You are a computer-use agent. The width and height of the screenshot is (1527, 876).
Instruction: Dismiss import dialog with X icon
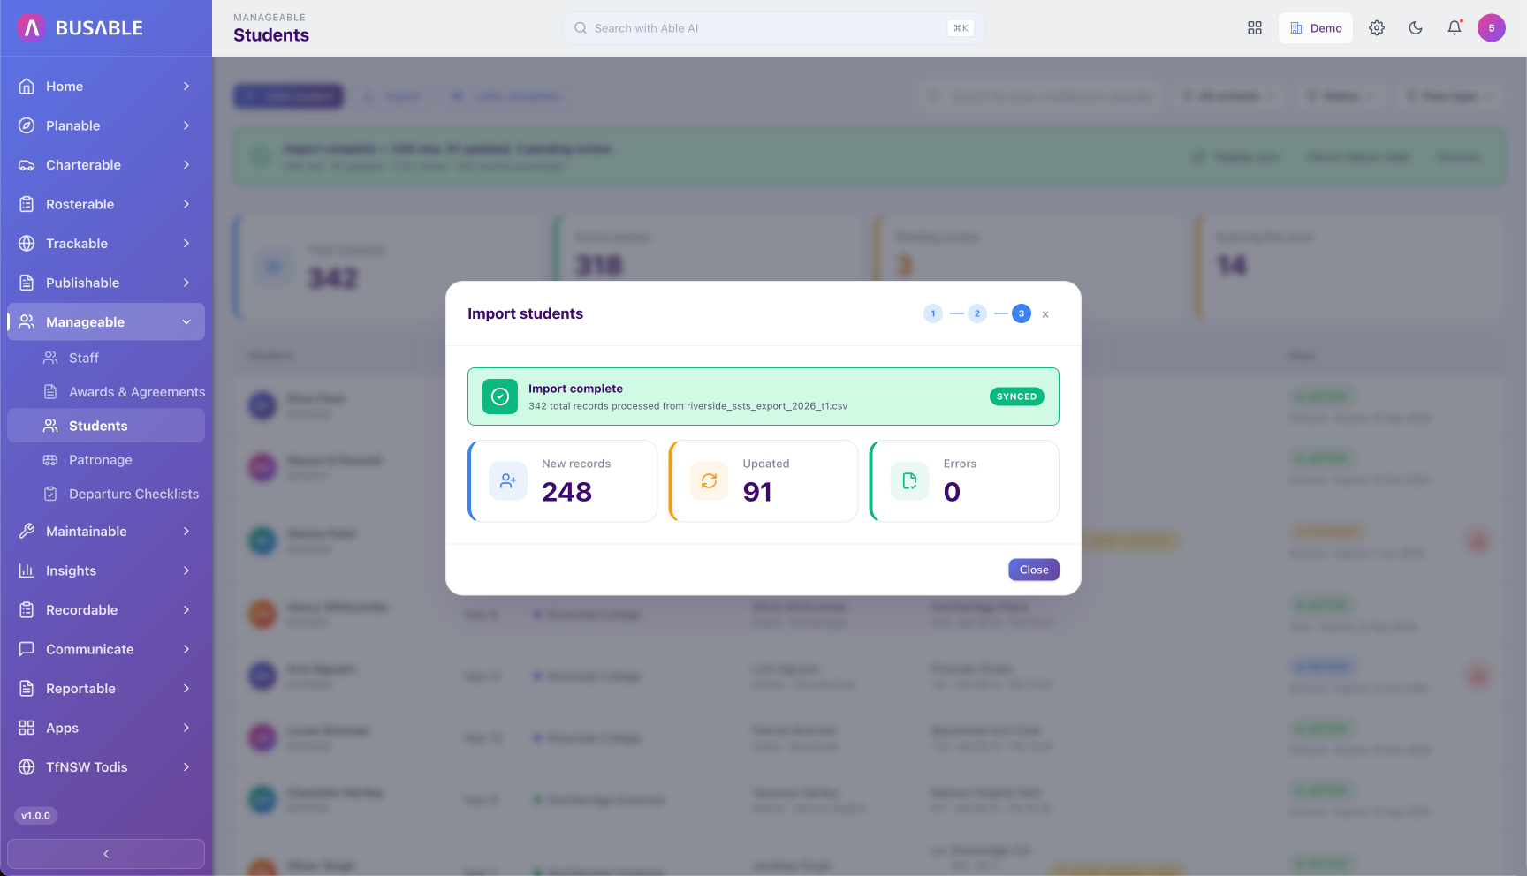pos(1045,314)
